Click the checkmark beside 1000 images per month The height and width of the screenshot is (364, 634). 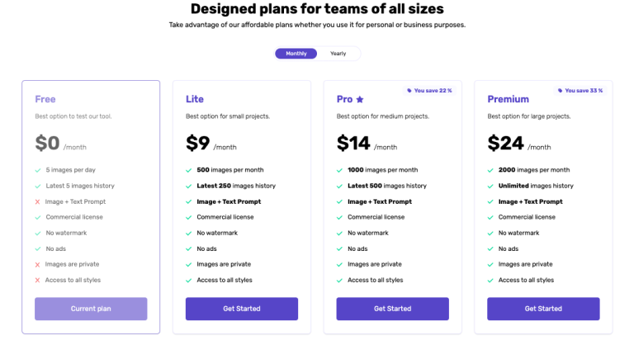[339, 170]
